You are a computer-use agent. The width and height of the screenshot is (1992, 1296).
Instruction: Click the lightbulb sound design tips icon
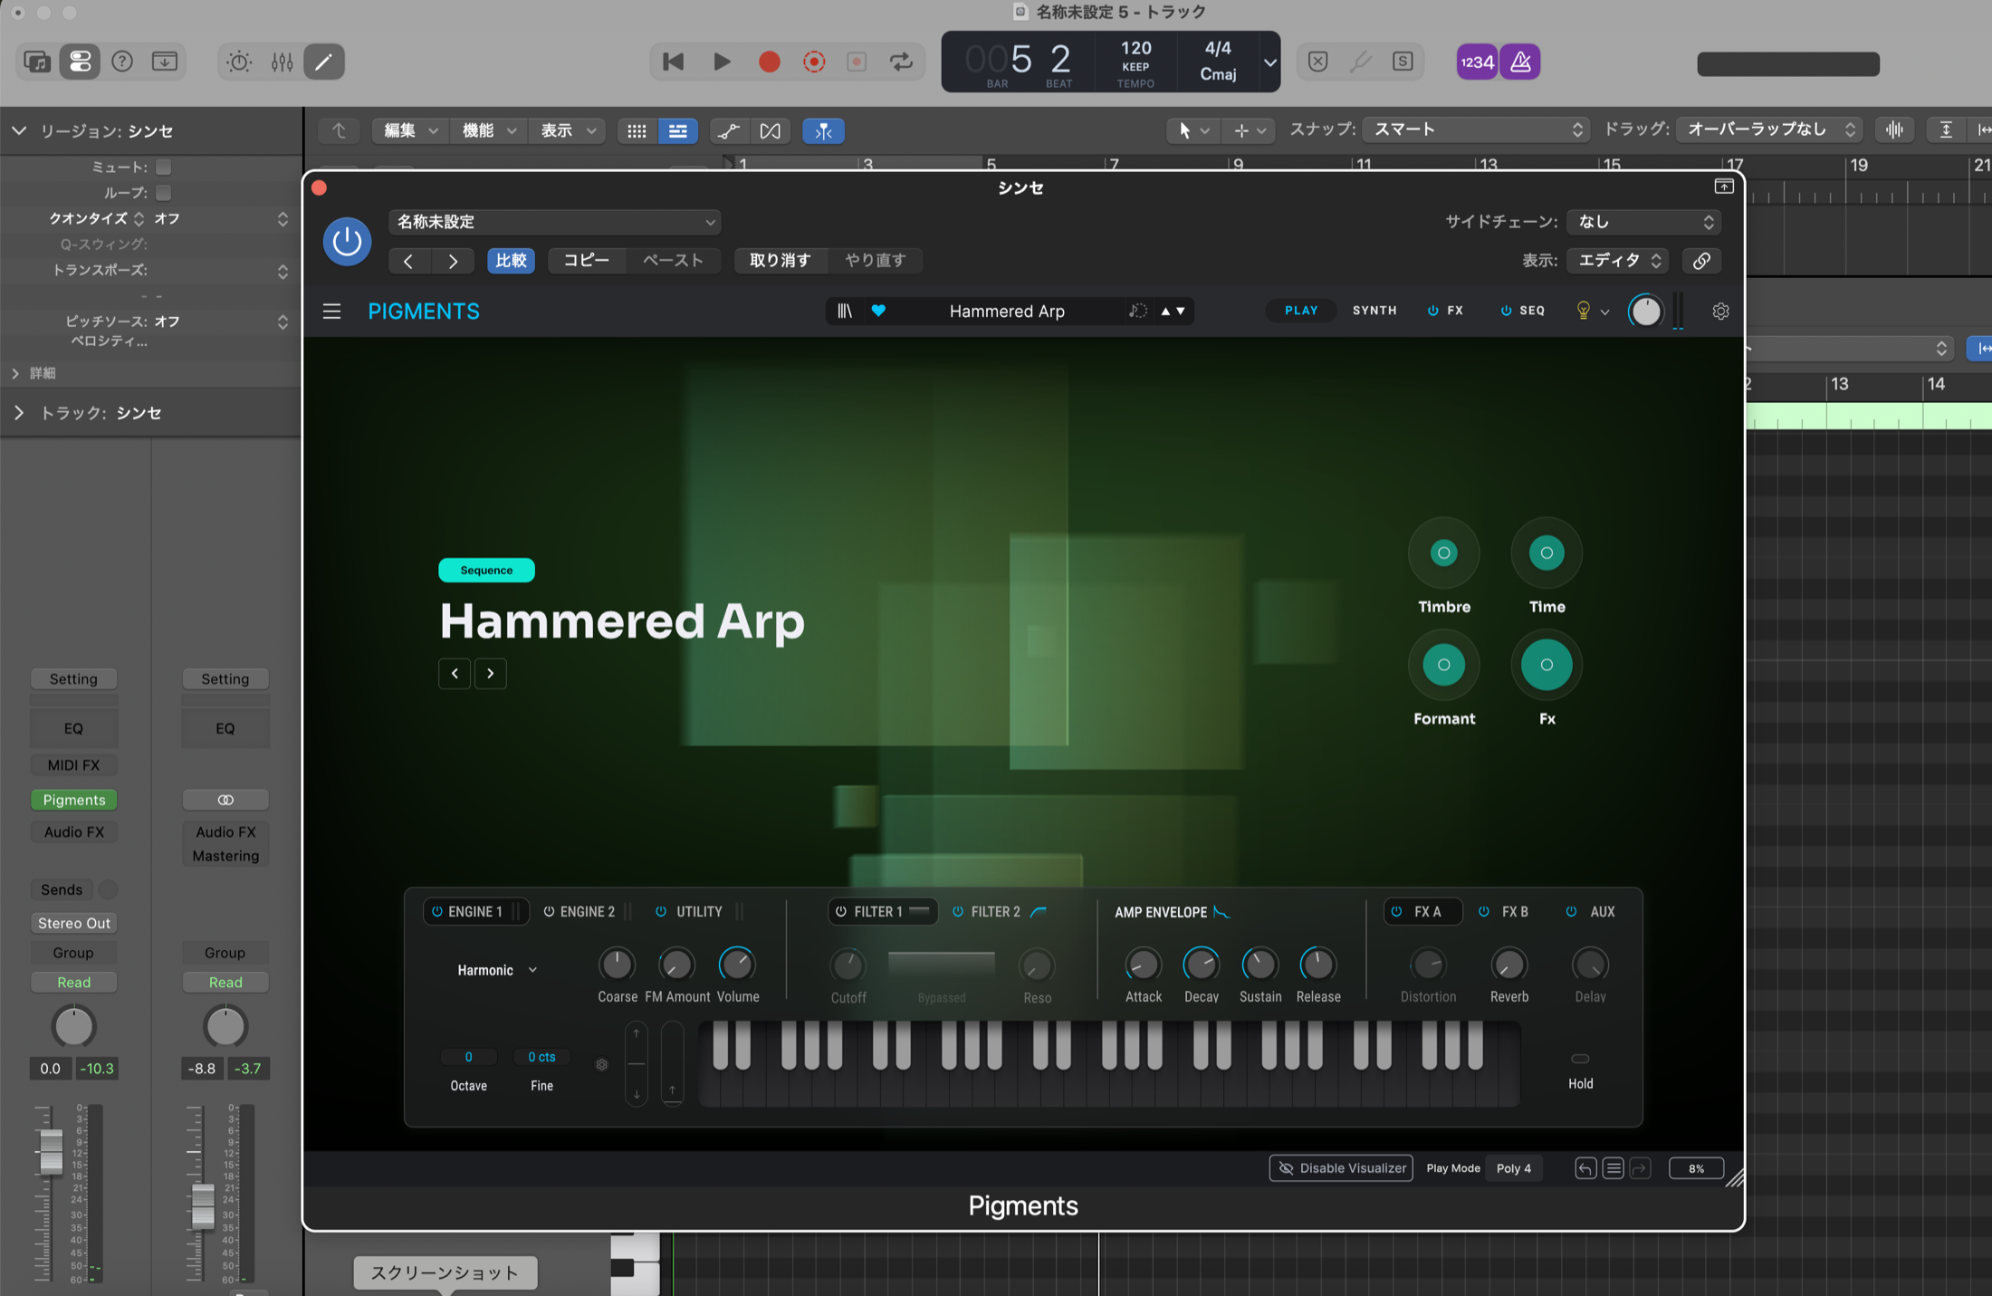click(1583, 311)
